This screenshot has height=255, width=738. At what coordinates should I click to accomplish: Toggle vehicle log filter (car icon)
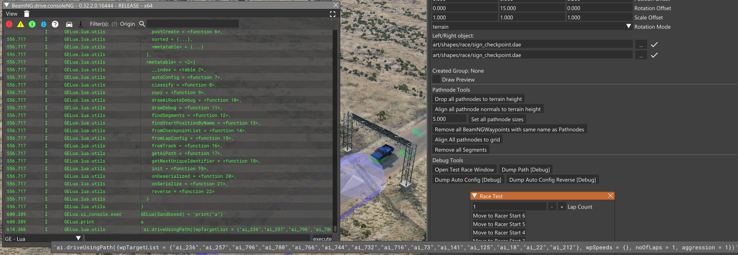point(69,24)
